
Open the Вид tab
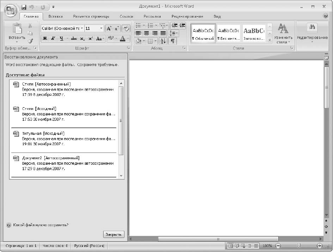click(x=217, y=16)
